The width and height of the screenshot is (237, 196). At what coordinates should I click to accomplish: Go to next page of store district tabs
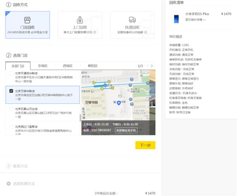click(x=152, y=66)
